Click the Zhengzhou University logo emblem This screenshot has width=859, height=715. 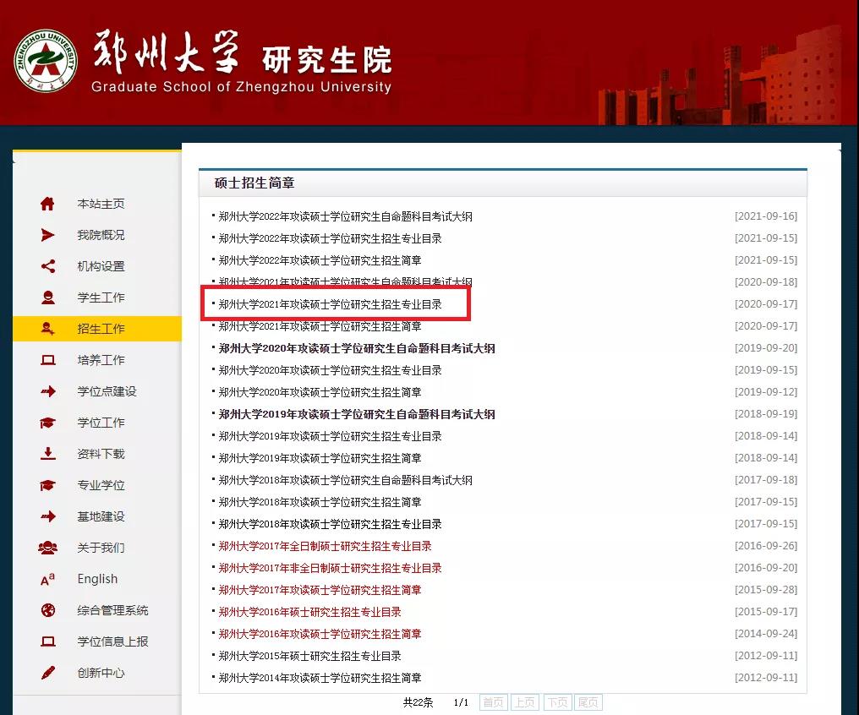[x=46, y=60]
